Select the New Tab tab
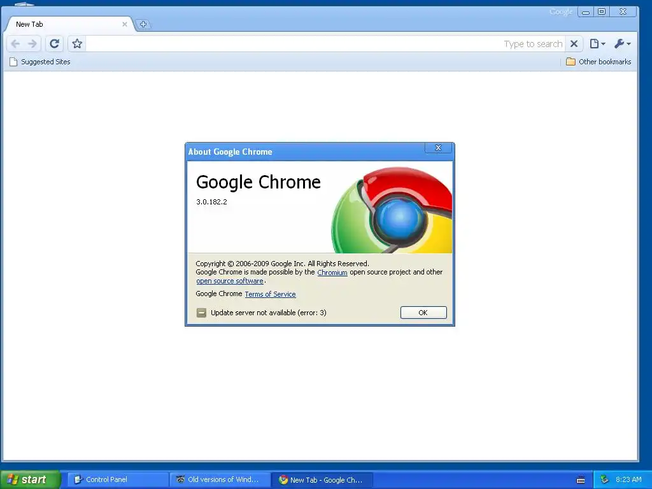 pyautogui.click(x=69, y=24)
